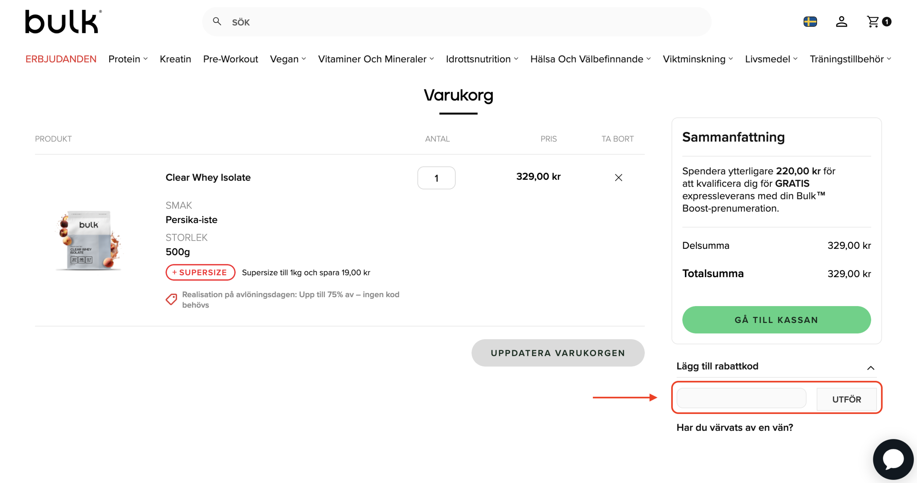Screen dimensions: 917x483
Task: Click the Delsumma label
Action: 706,246
